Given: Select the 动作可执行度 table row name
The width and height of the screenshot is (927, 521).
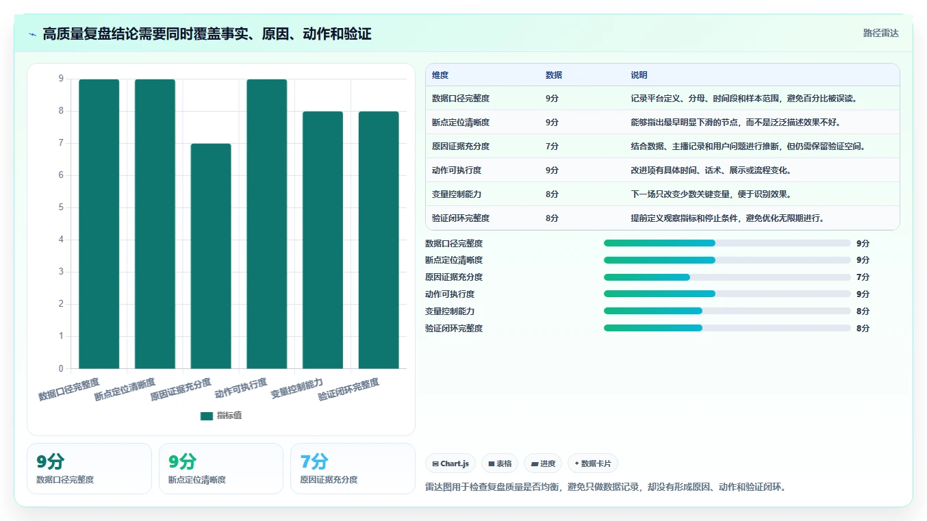Looking at the screenshot, I should (x=457, y=170).
